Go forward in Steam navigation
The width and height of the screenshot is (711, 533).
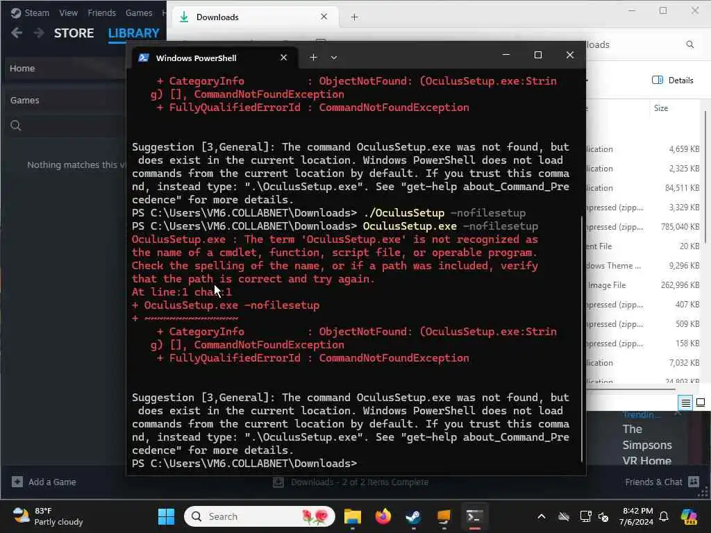point(39,33)
